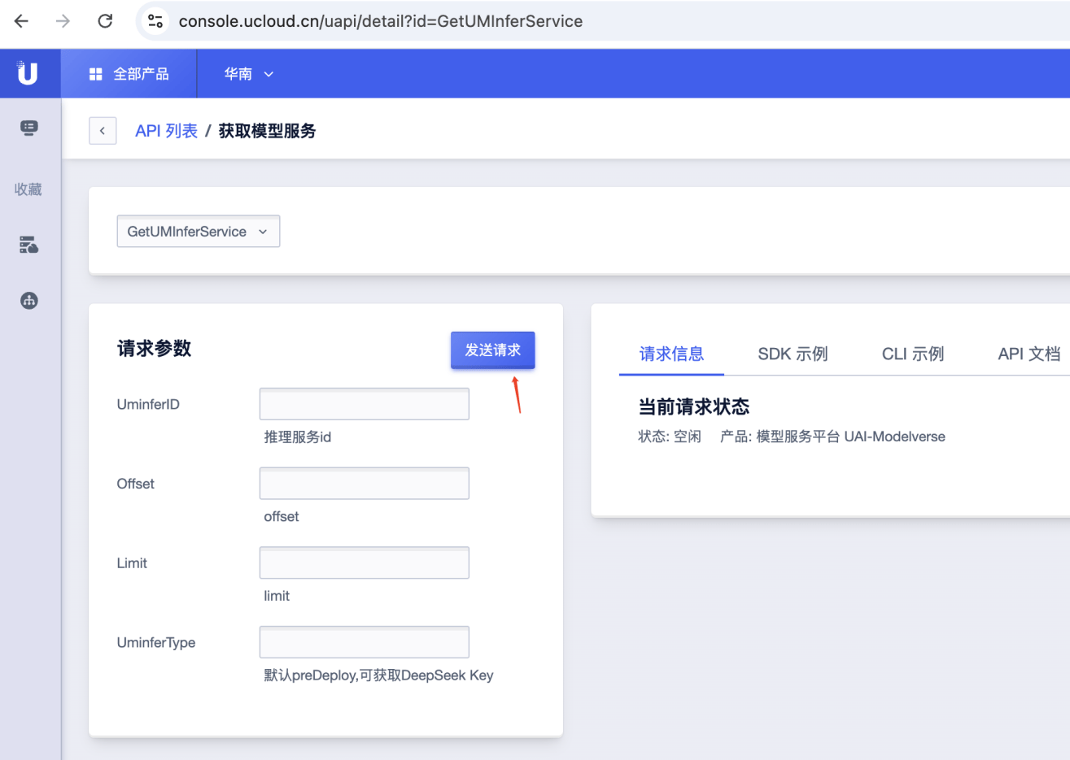1070x760 pixels.
Task: Click the 发送请求 send request button
Action: 492,350
